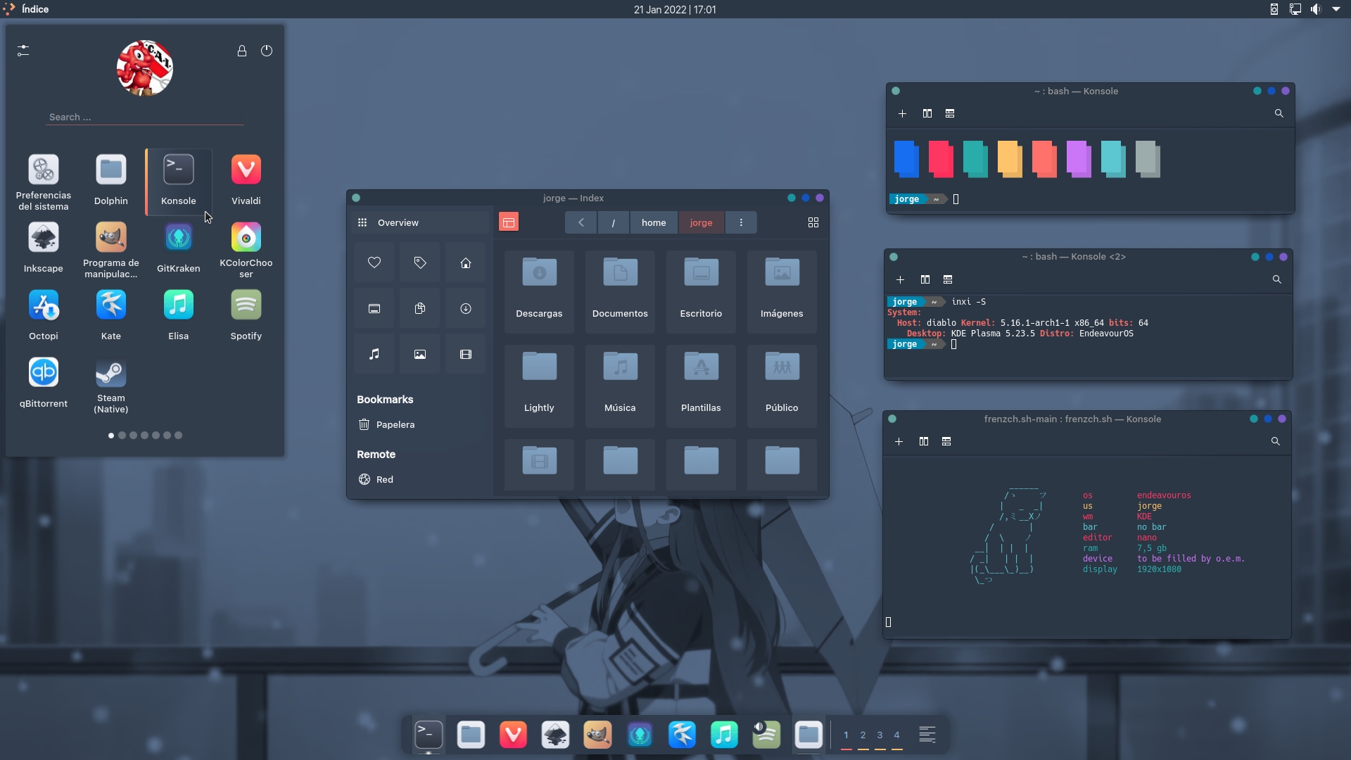Open the breadcrumb overflow menu next to jorge
This screenshot has height=760, width=1351.
742,222
